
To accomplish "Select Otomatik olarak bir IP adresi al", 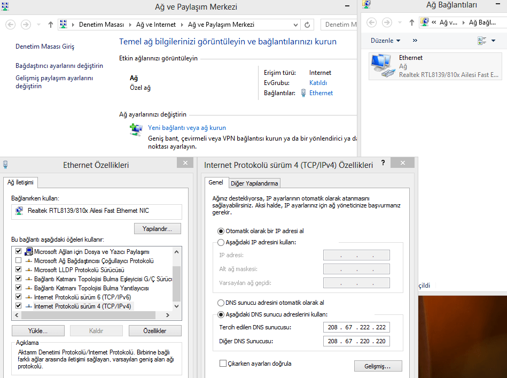I will click(221, 231).
